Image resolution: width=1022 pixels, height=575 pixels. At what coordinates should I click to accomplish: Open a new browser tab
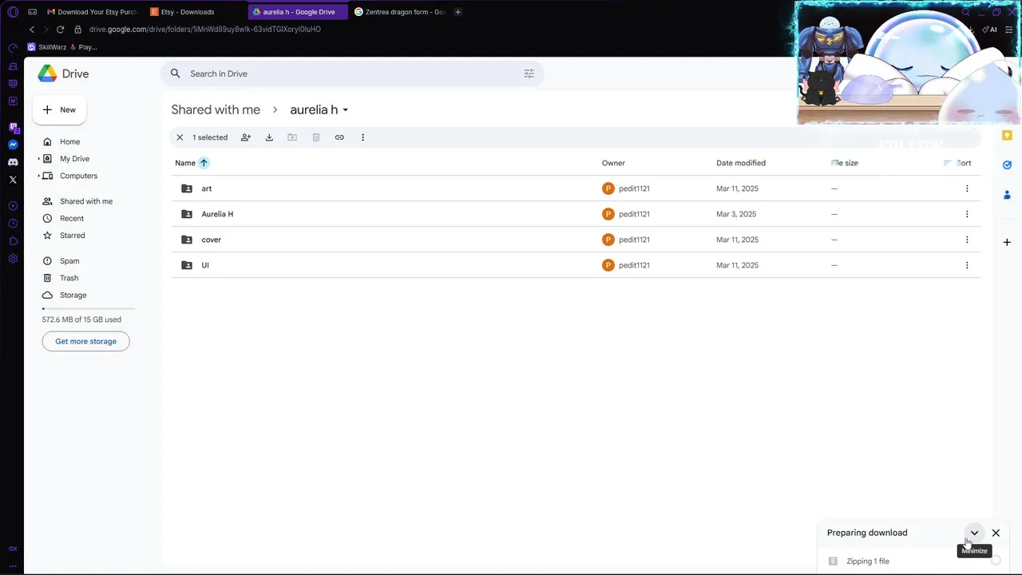(x=458, y=12)
